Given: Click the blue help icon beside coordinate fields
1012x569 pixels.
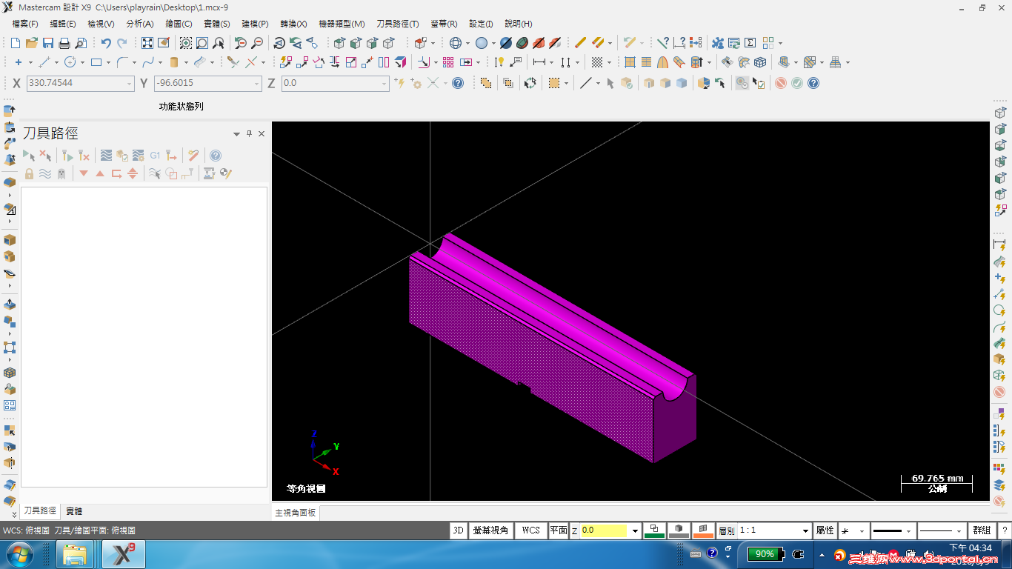Looking at the screenshot, I should 458,83.
